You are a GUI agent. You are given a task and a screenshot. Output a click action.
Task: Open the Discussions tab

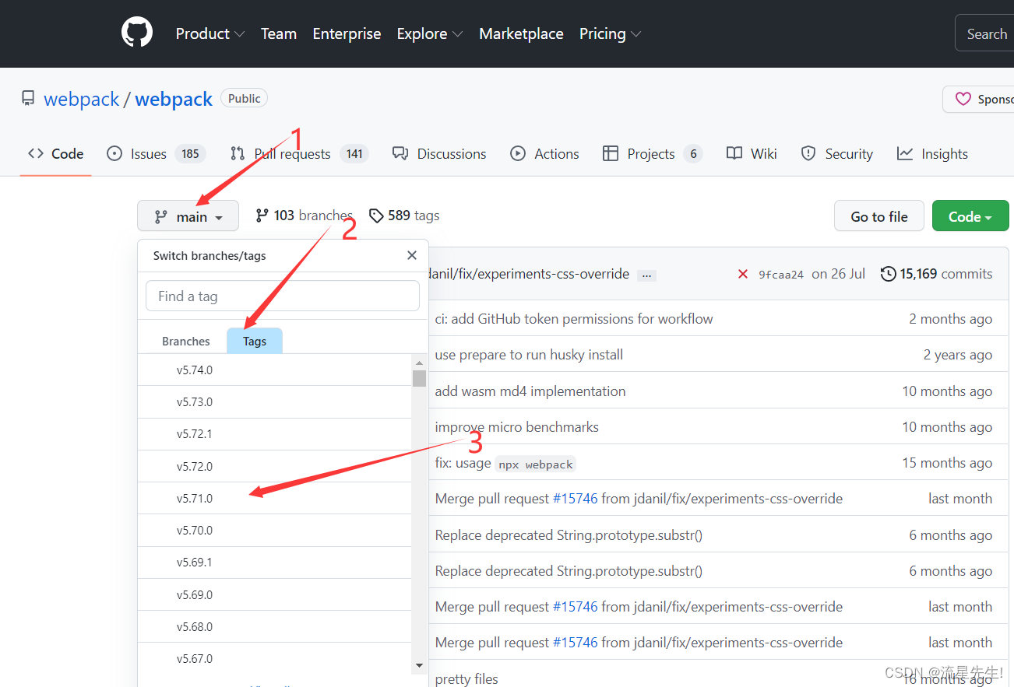click(440, 154)
